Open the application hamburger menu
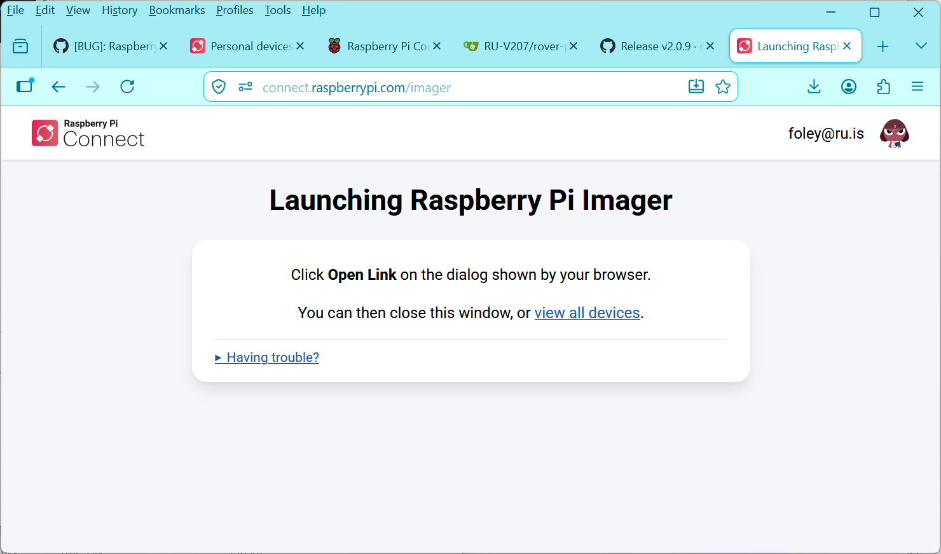Viewport: 941px width, 554px height. (917, 87)
